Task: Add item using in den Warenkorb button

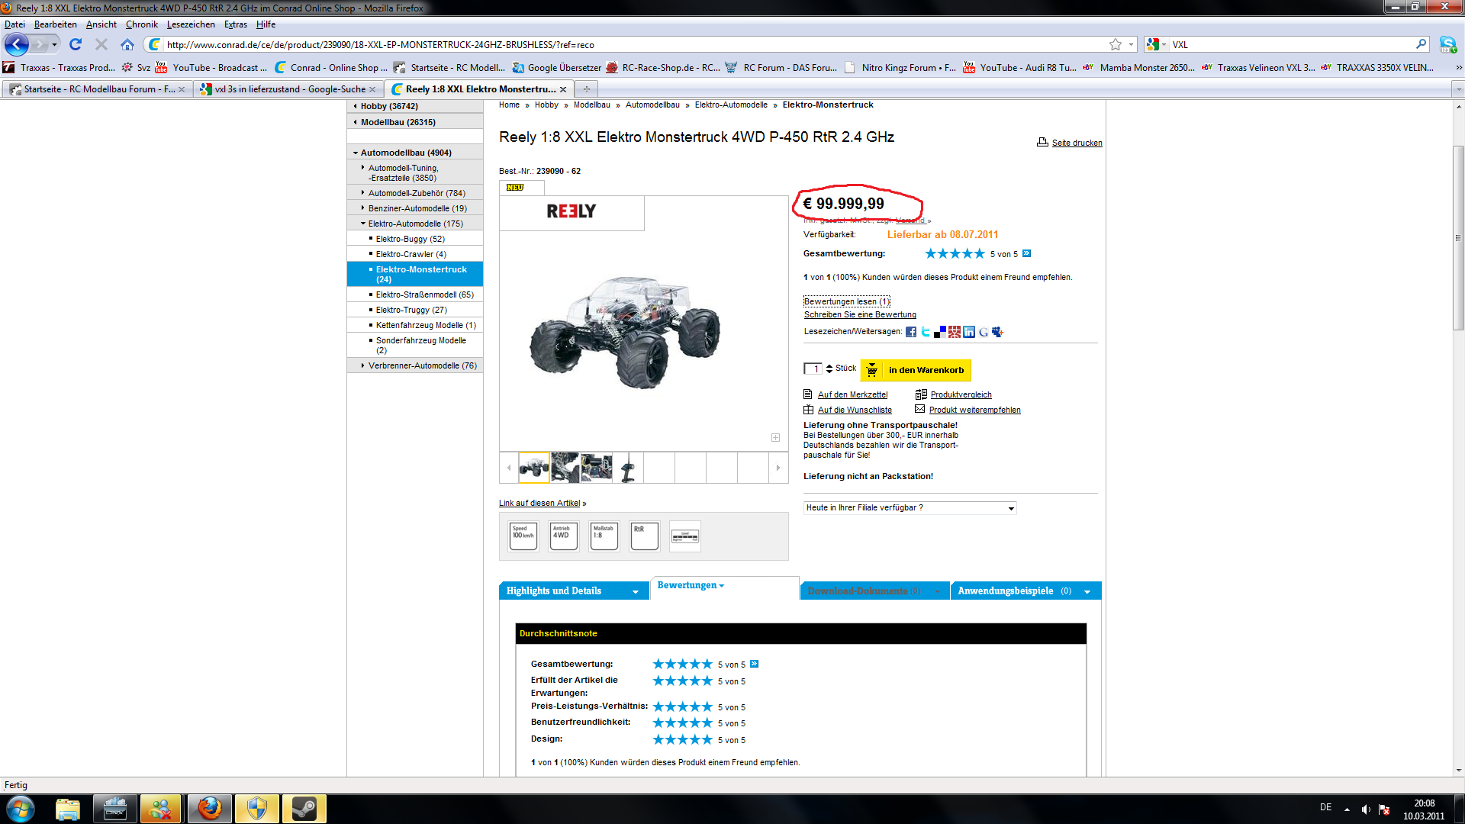Action: 916,370
